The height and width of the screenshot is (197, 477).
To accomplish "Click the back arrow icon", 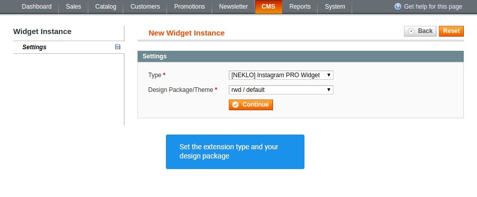I will (412, 31).
